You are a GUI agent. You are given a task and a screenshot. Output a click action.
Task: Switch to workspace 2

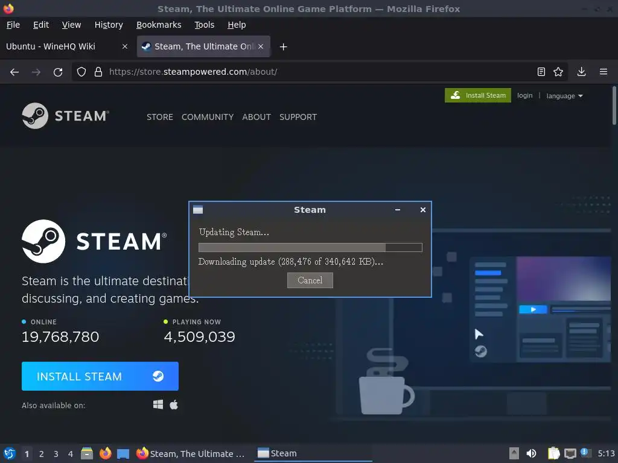coord(42,454)
